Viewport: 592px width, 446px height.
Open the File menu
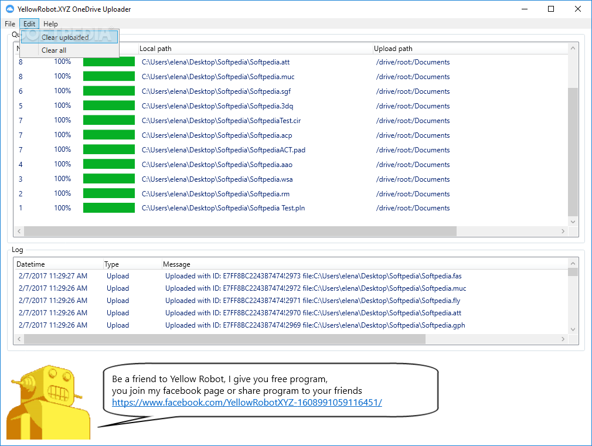click(x=10, y=24)
